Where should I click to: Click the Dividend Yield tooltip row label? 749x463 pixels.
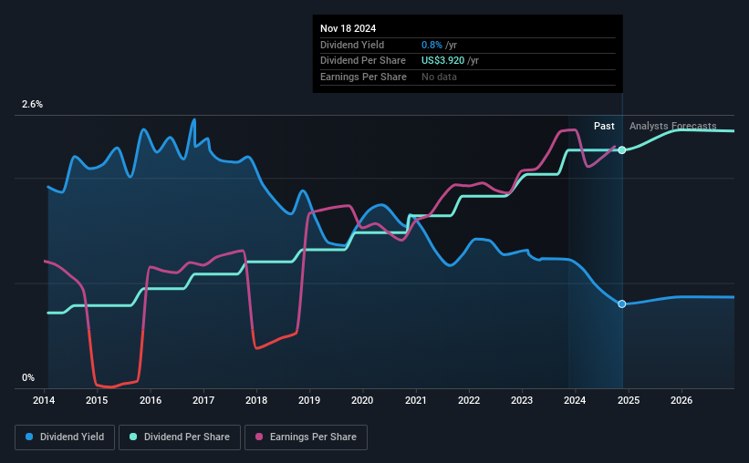[352, 45]
